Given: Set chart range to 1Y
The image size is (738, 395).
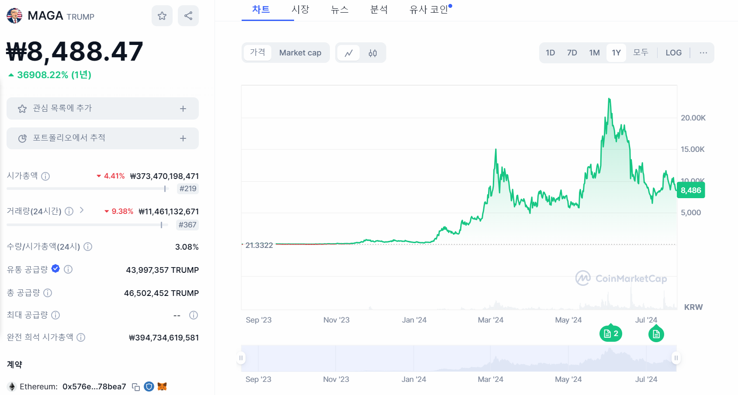Looking at the screenshot, I should pos(616,53).
